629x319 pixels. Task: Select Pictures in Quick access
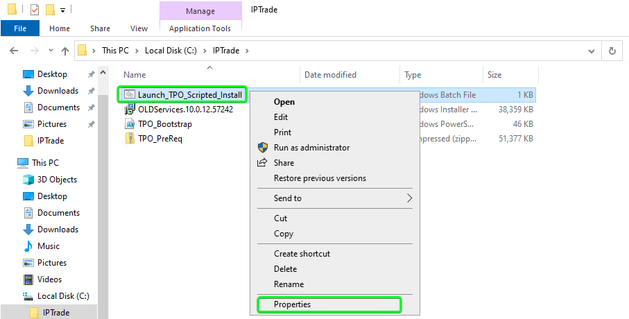52,124
